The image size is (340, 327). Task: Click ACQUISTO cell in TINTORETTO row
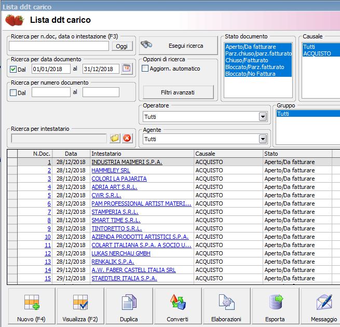pos(228,228)
